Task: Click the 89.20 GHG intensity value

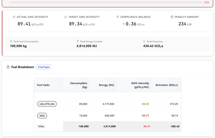Action: pyautogui.click(x=145, y=104)
